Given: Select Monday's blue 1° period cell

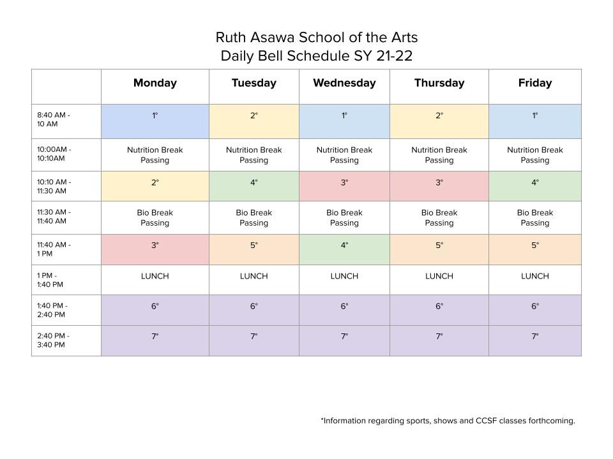Looking at the screenshot, I should (155, 121).
